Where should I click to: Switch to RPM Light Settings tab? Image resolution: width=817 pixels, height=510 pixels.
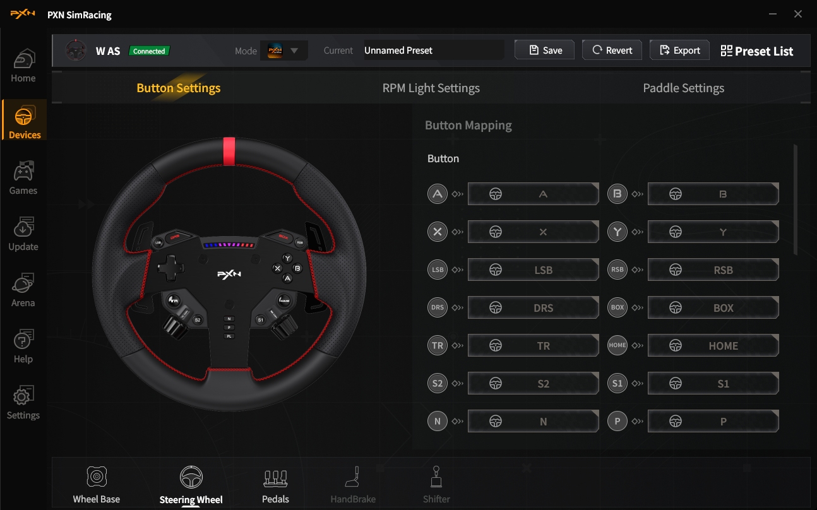point(431,88)
